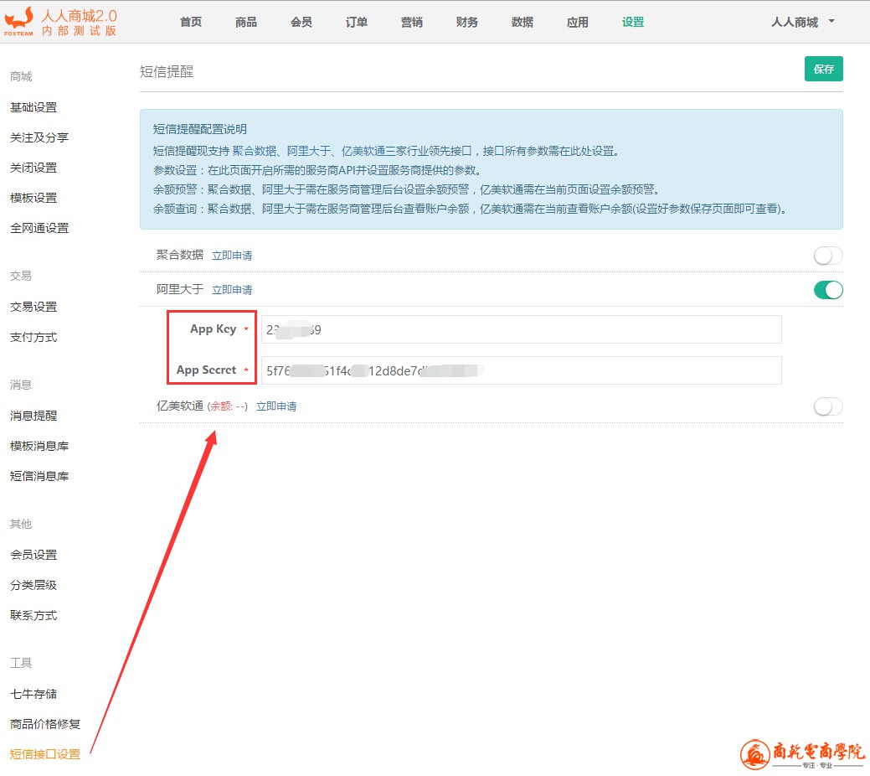Click the 人人商城2.0 brand title
Viewport: 870px width, 776px height.
80,16
